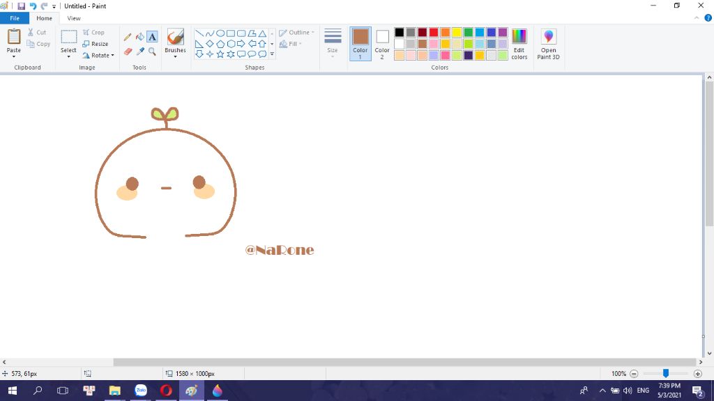Click the Undo arrow in title bar
This screenshot has height=401, width=714.
(33, 6)
